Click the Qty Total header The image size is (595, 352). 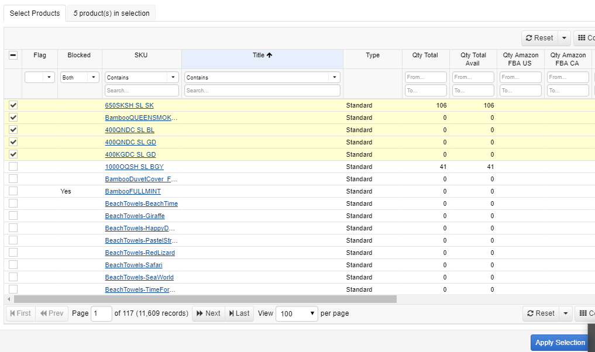click(425, 56)
